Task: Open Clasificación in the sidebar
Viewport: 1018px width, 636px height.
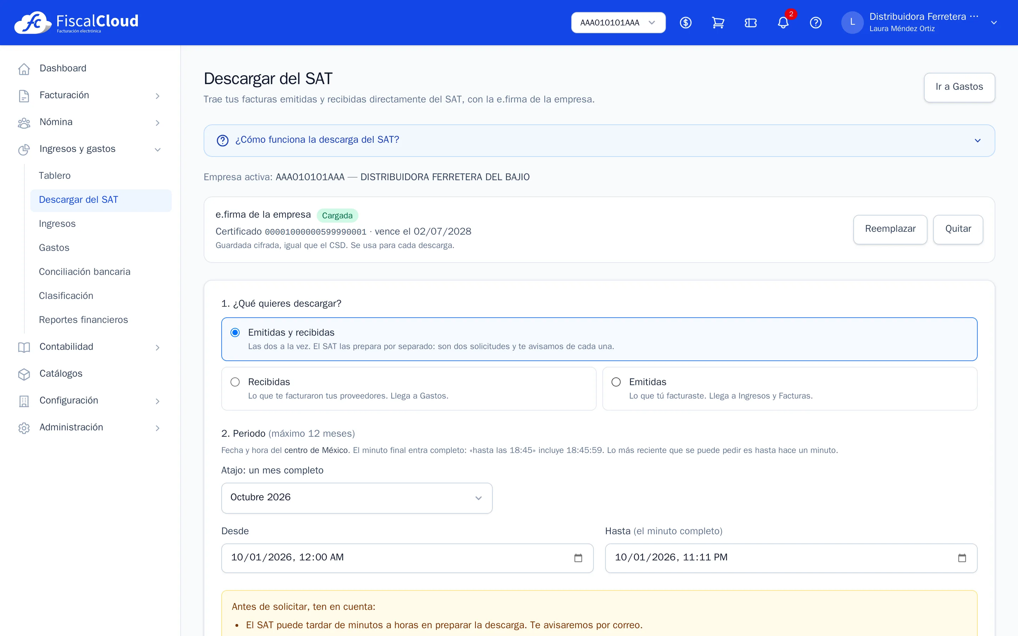Action: [x=101, y=295]
